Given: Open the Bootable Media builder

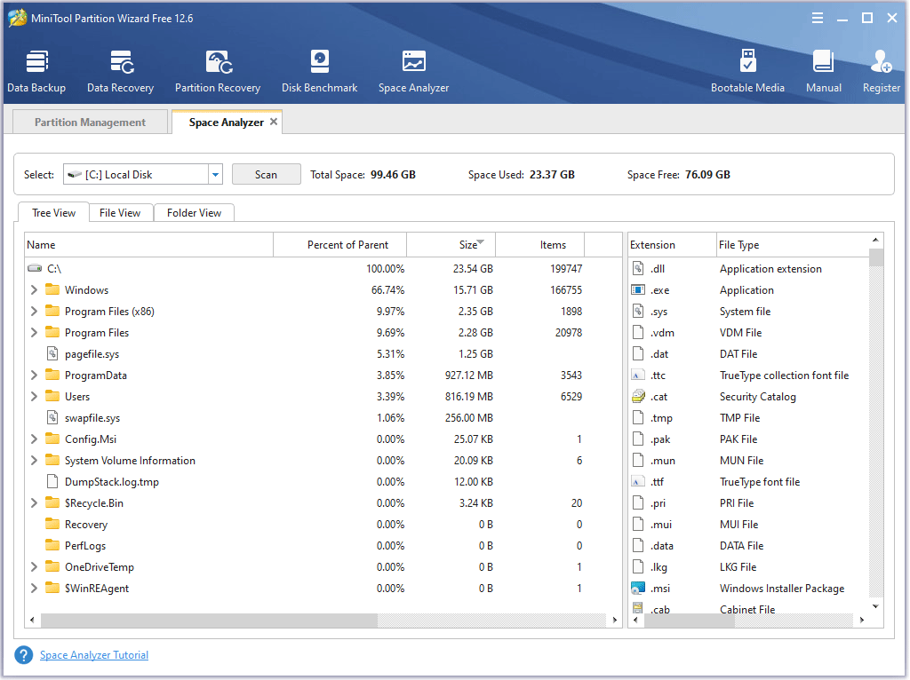Looking at the screenshot, I should (747, 71).
